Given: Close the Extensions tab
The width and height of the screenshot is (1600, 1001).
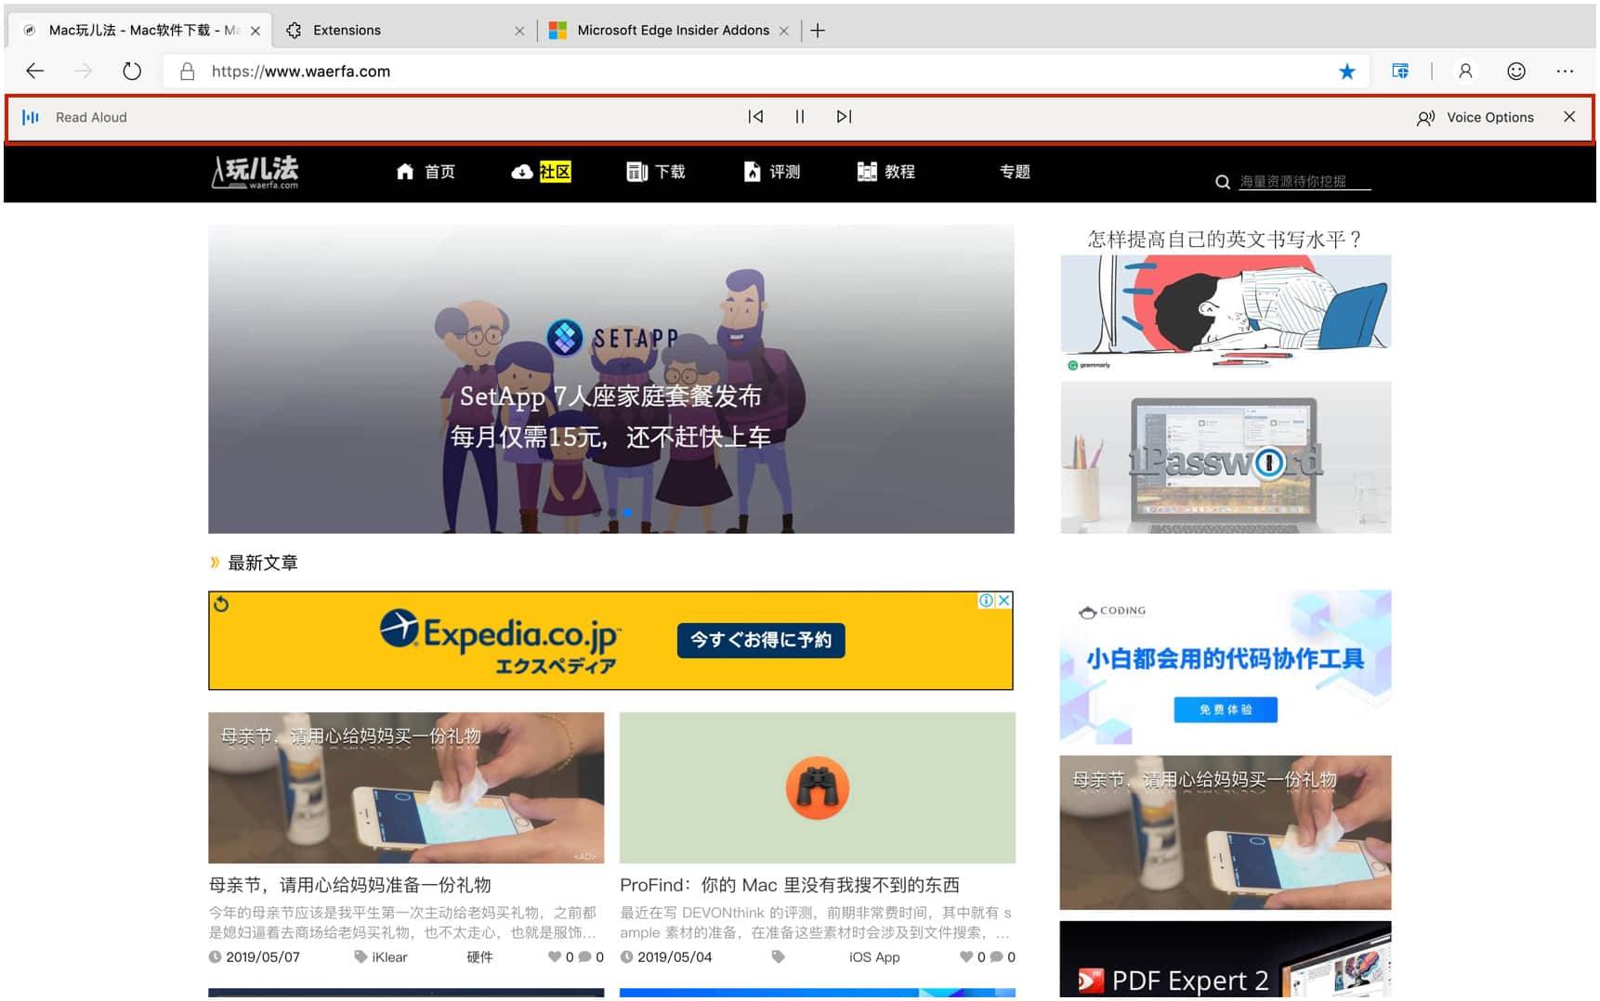Looking at the screenshot, I should coord(519,31).
